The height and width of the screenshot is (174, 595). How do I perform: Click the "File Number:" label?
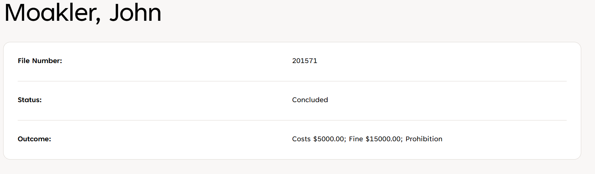click(40, 61)
